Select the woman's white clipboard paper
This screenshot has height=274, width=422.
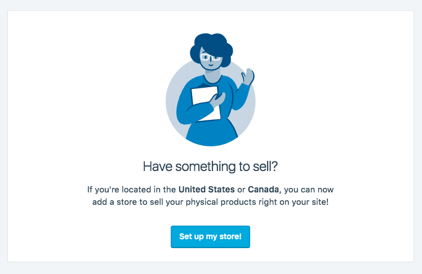point(206,104)
